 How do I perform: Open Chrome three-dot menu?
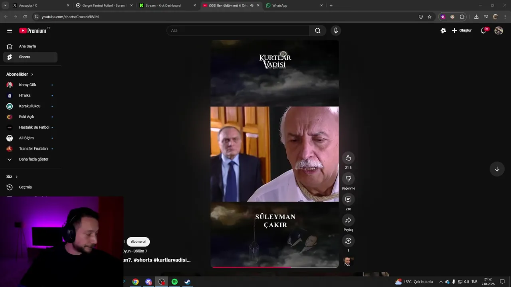(x=504, y=17)
